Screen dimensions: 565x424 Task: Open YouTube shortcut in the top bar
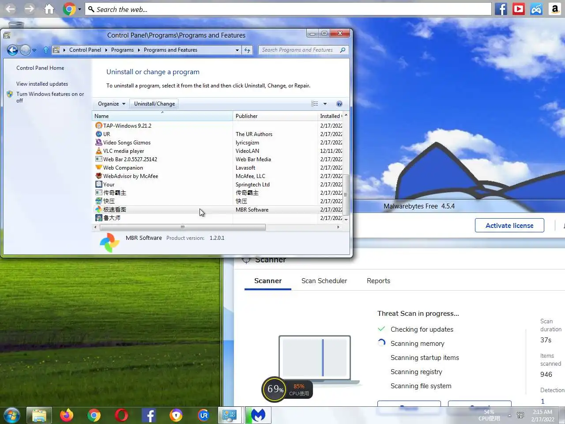tap(519, 9)
